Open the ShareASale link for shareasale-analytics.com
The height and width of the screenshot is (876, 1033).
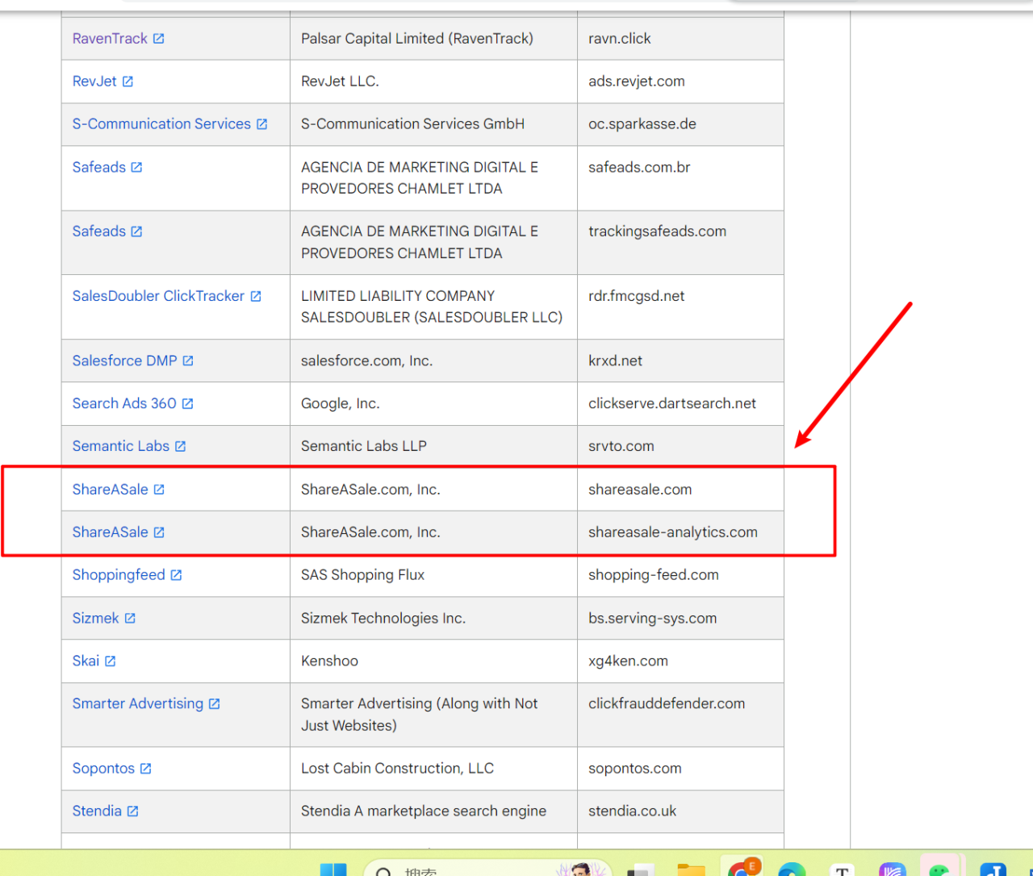tap(110, 532)
